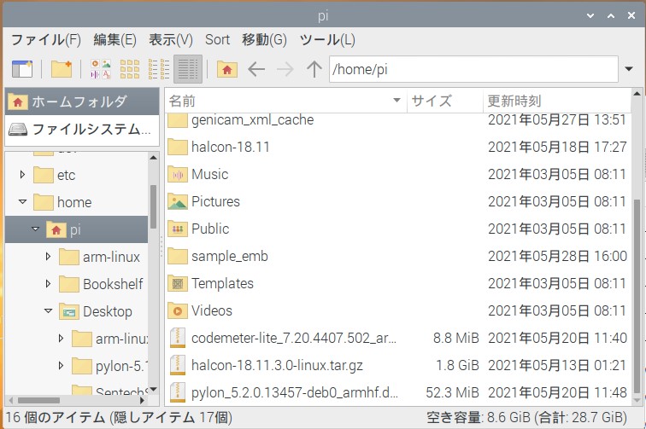Switch to thumbnail view mode

[101, 69]
